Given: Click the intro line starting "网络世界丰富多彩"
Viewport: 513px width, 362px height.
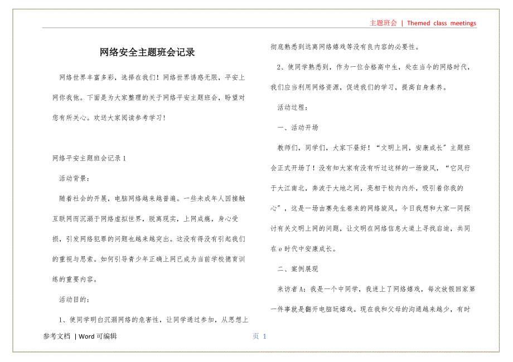Looking at the screenshot, I should (x=151, y=77).
